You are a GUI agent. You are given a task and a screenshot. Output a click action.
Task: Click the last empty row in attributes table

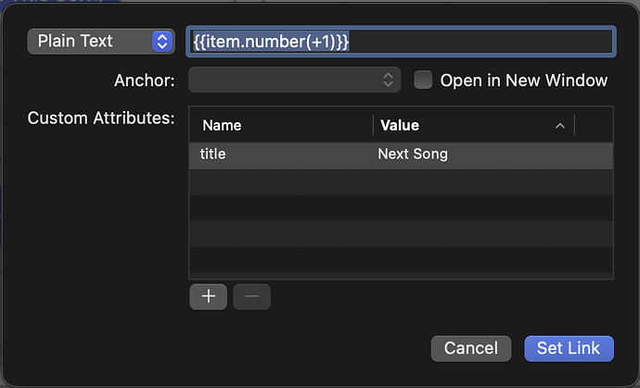pos(401,259)
